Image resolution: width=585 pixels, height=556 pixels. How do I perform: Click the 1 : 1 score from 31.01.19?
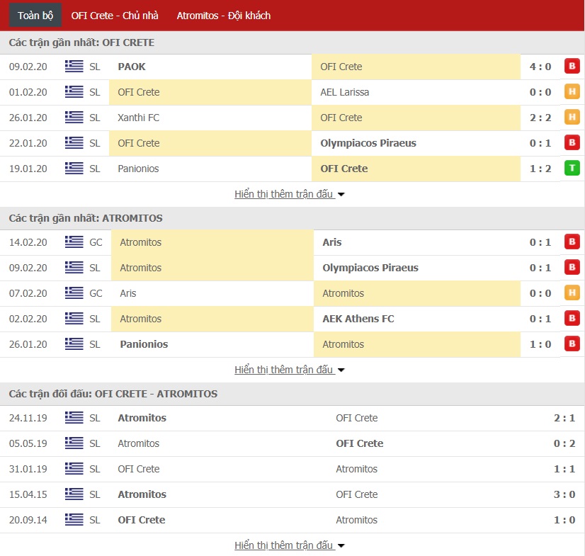pyautogui.click(x=564, y=469)
